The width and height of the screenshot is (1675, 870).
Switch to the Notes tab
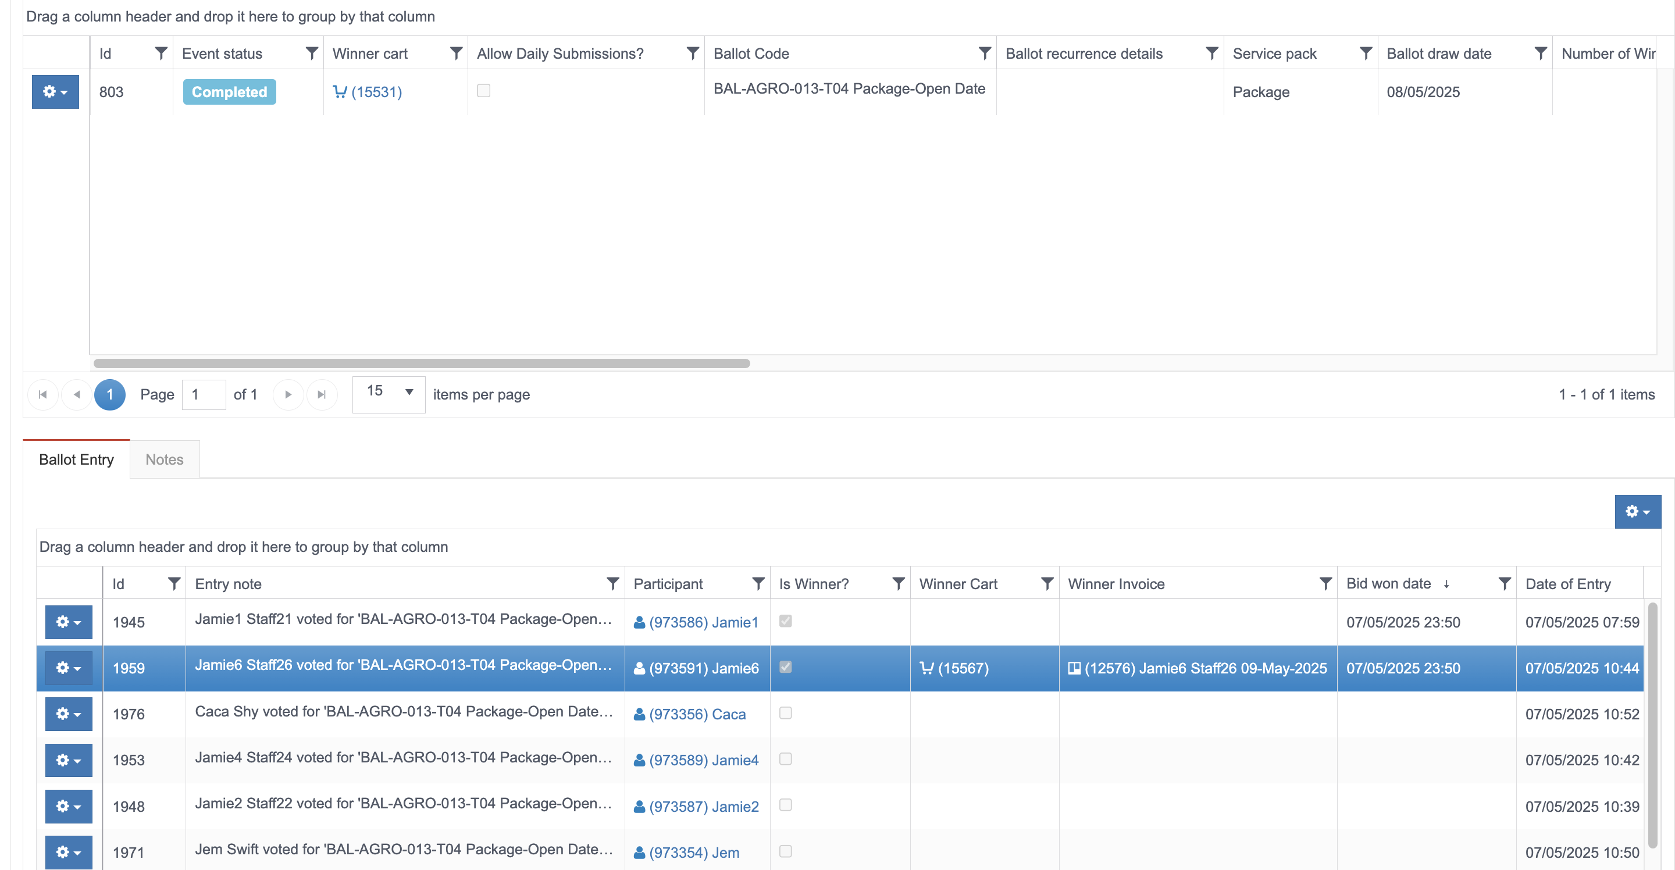coord(164,459)
